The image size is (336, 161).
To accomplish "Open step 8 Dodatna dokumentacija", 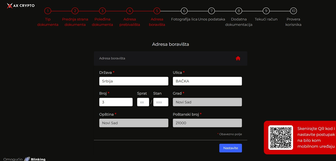I will click(239, 11).
